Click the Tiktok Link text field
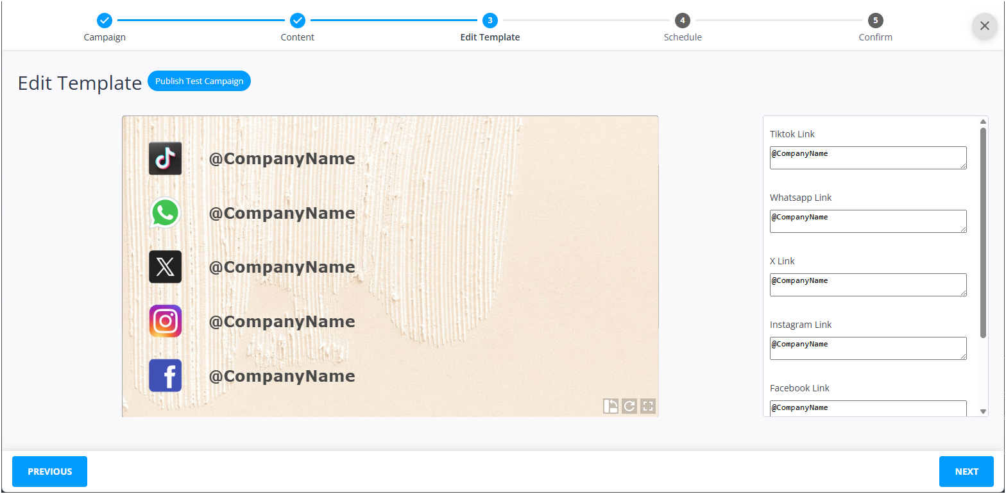Image resolution: width=1006 pixels, height=494 pixels. coord(867,158)
